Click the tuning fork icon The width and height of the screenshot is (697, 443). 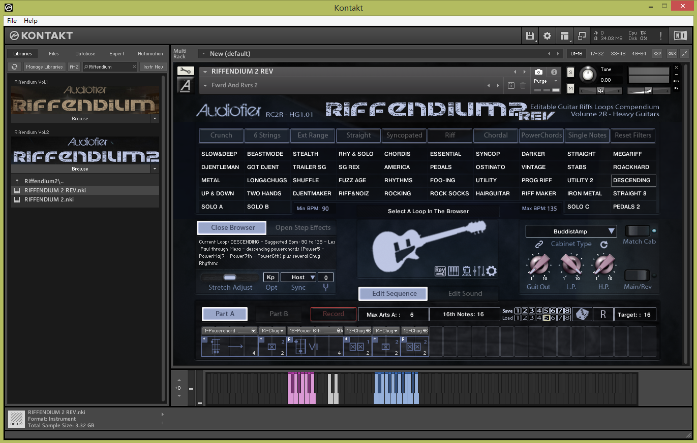point(325,287)
